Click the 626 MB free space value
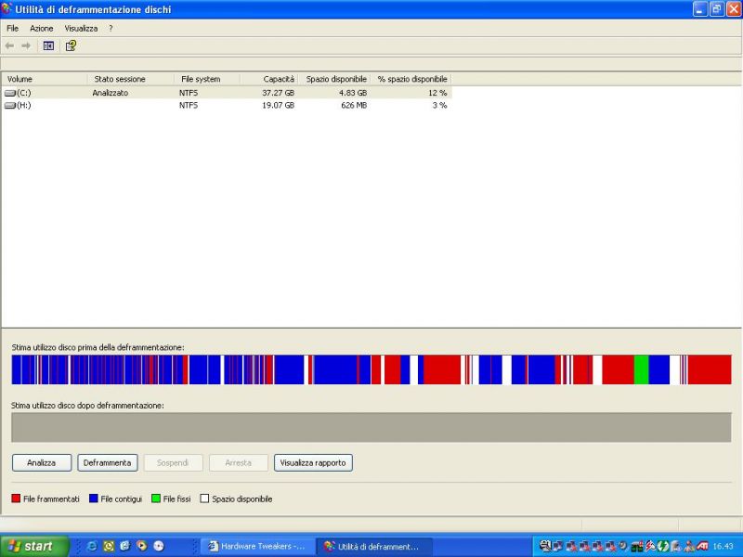 tap(354, 106)
